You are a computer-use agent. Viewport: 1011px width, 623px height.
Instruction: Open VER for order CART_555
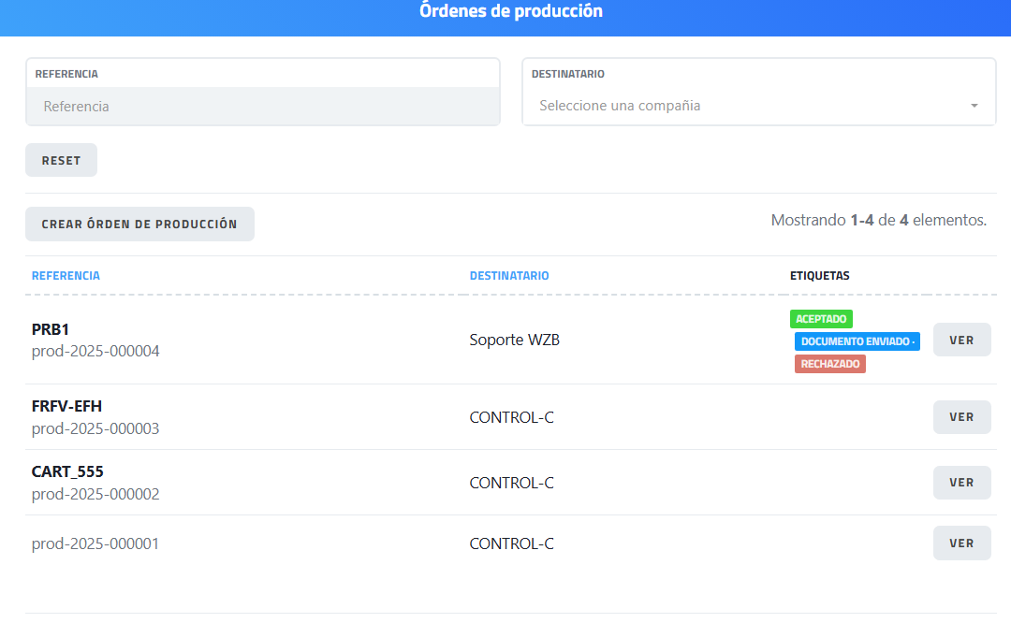[961, 483]
